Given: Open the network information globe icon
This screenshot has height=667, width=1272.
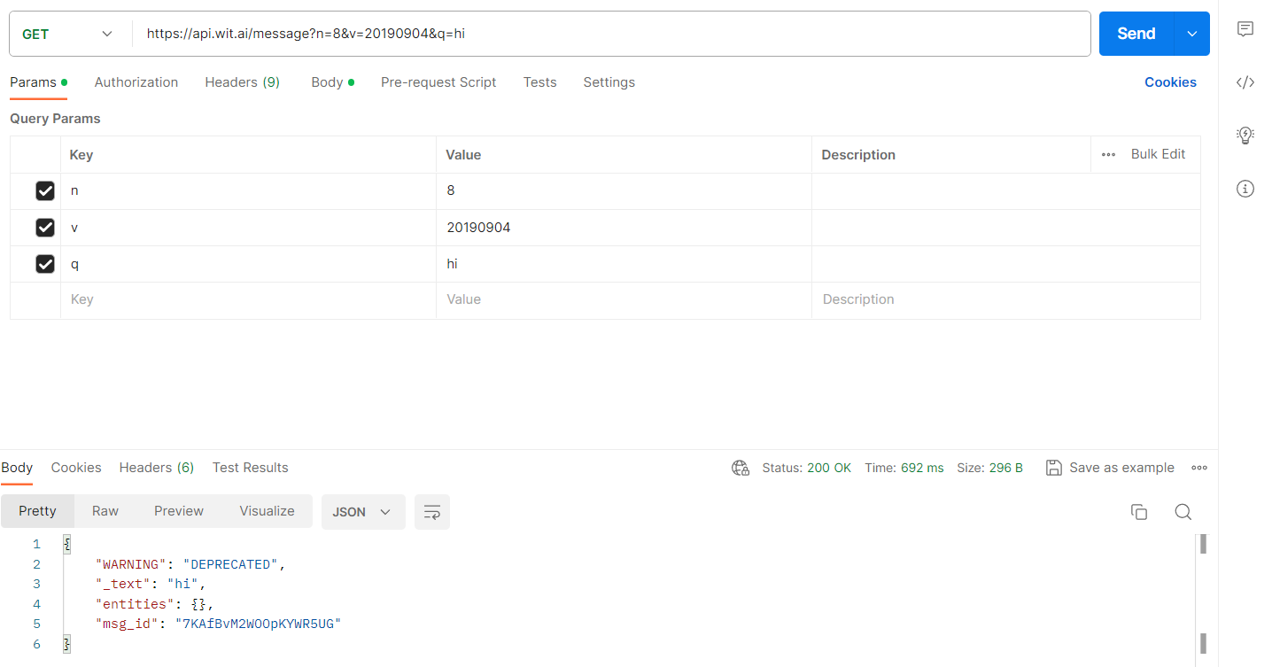Looking at the screenshot, I should pos(741,467).
